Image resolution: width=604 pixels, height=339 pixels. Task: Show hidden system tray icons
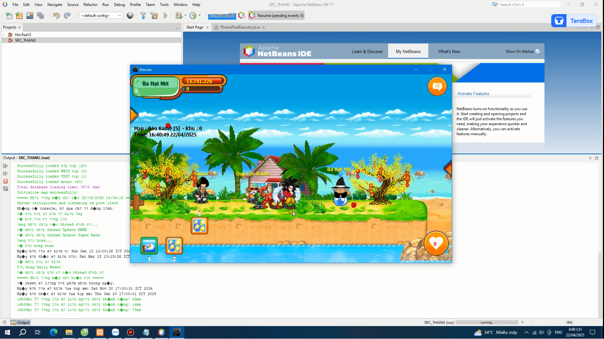pos(526,332)
